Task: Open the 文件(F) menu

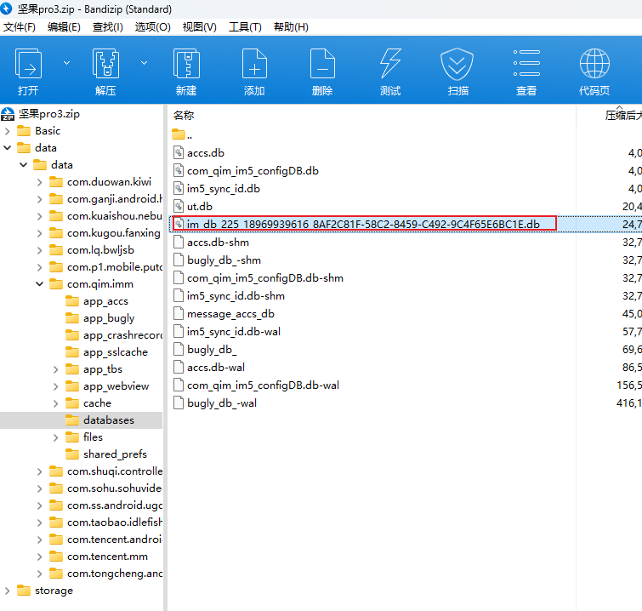Action: tap(20, 27)
